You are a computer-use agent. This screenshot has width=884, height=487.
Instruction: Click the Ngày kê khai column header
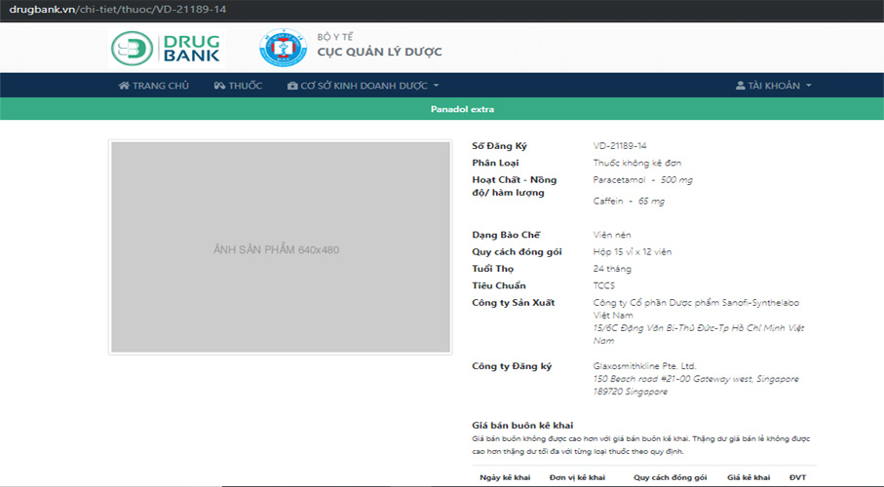(x=505, y=477)
